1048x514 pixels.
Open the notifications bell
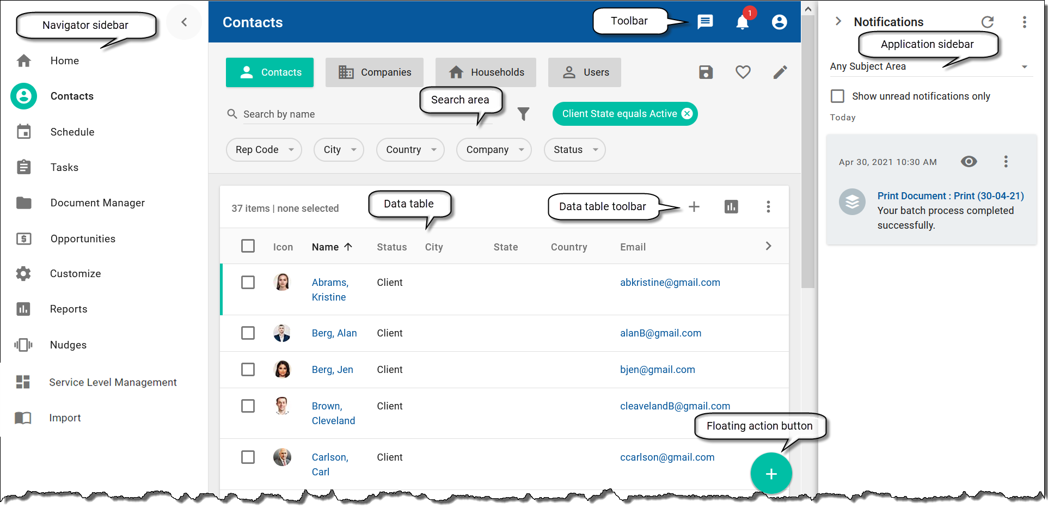click(x=742, y=23)
